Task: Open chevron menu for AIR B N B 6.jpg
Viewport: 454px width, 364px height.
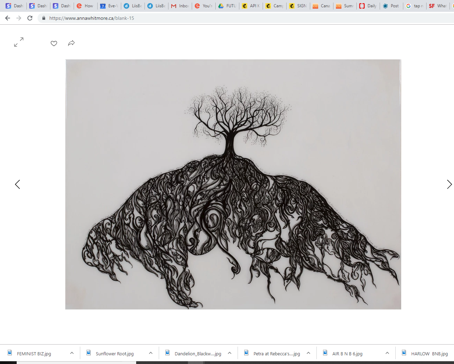Action: click(x=387, y=353)
